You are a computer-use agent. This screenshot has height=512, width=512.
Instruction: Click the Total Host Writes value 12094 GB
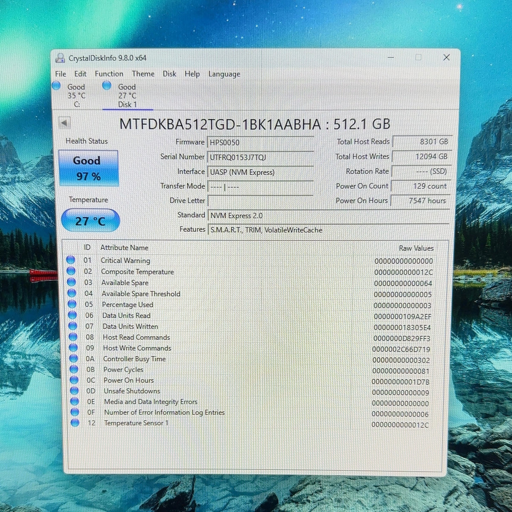pyautogui.click(x=422, y=157)
